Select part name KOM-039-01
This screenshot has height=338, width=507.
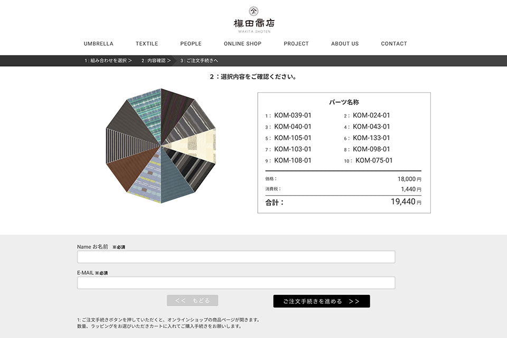click(x=293, y=115)
